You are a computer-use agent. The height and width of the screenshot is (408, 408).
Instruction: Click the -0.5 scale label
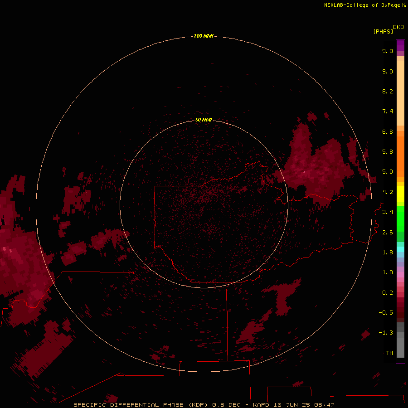(x=386, y=313)
